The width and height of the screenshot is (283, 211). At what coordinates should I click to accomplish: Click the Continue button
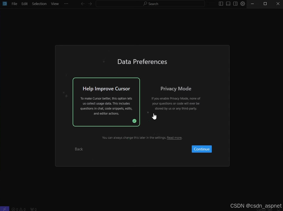tap(201, 149)
